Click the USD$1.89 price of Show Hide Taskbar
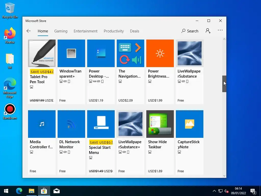 [x=155, y=171]
